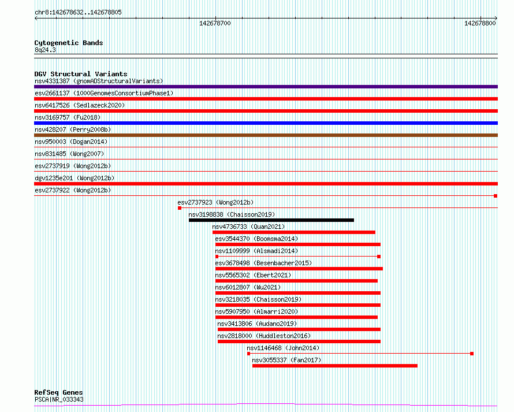Viewport: 514px width, 412px height.
Task: Click the chr8:142678632..142678805 coordinate label
Action: click(x=78, y=12)
